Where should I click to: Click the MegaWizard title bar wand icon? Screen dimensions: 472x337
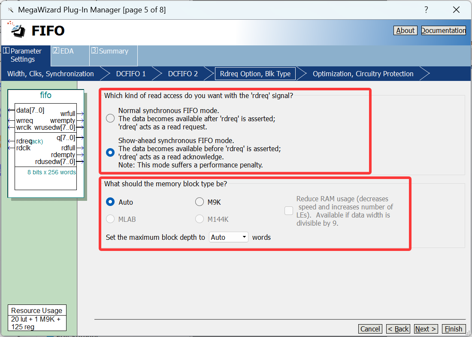click(x=11, y=10)
